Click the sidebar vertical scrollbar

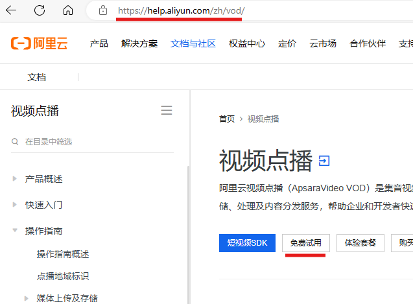[x=188, y=235]
